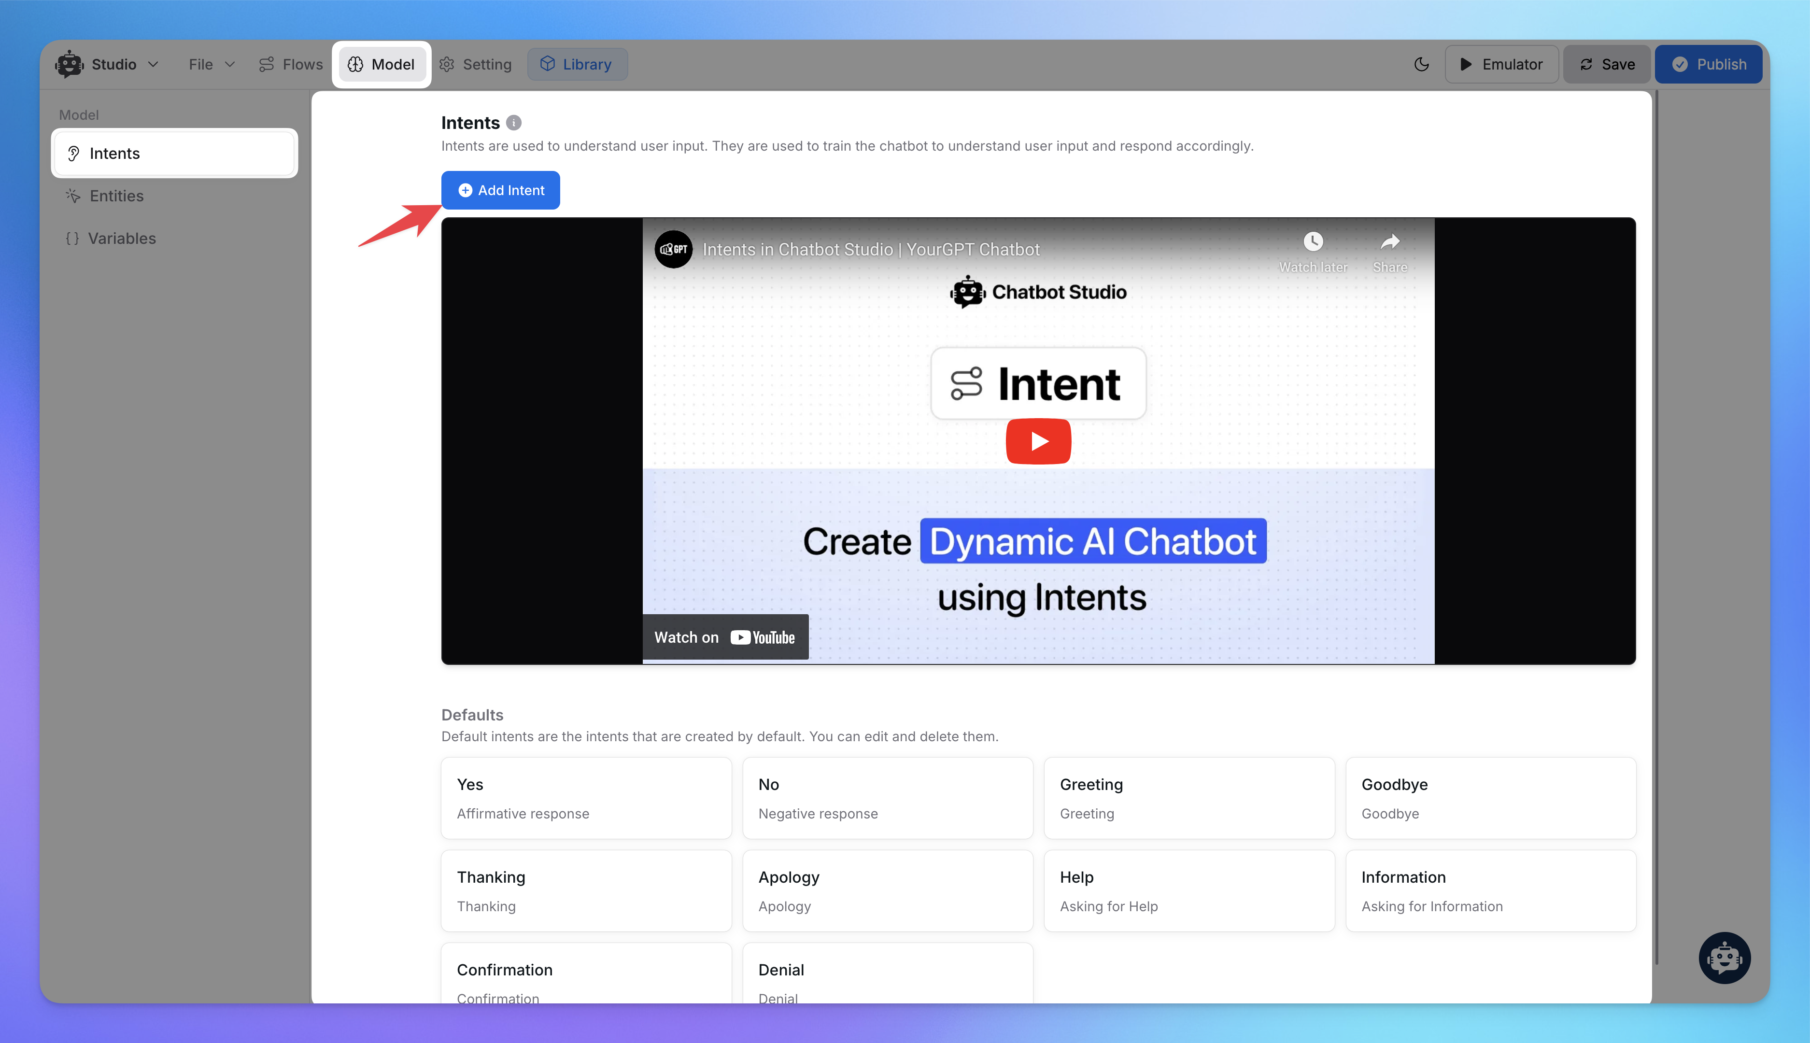
Task: Open the Thanking intent card
Action: tap(586, 890)
